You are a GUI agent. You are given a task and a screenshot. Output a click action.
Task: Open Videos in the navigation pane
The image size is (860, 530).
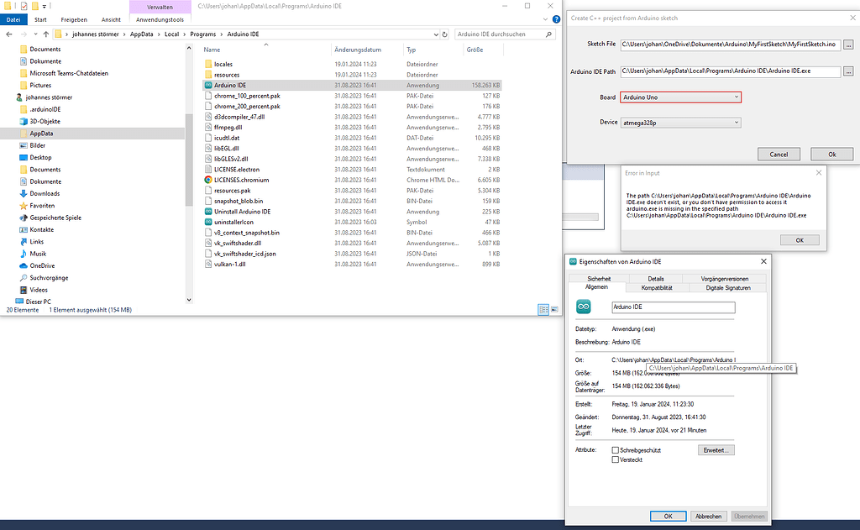coord(39,291)
